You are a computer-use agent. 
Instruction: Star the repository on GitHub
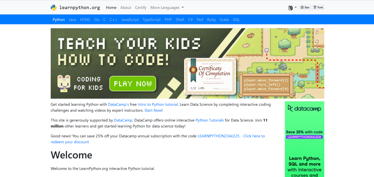(305, 7)
